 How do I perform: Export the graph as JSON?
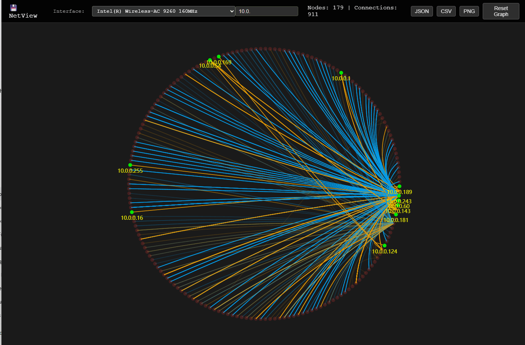coord(422,11)
